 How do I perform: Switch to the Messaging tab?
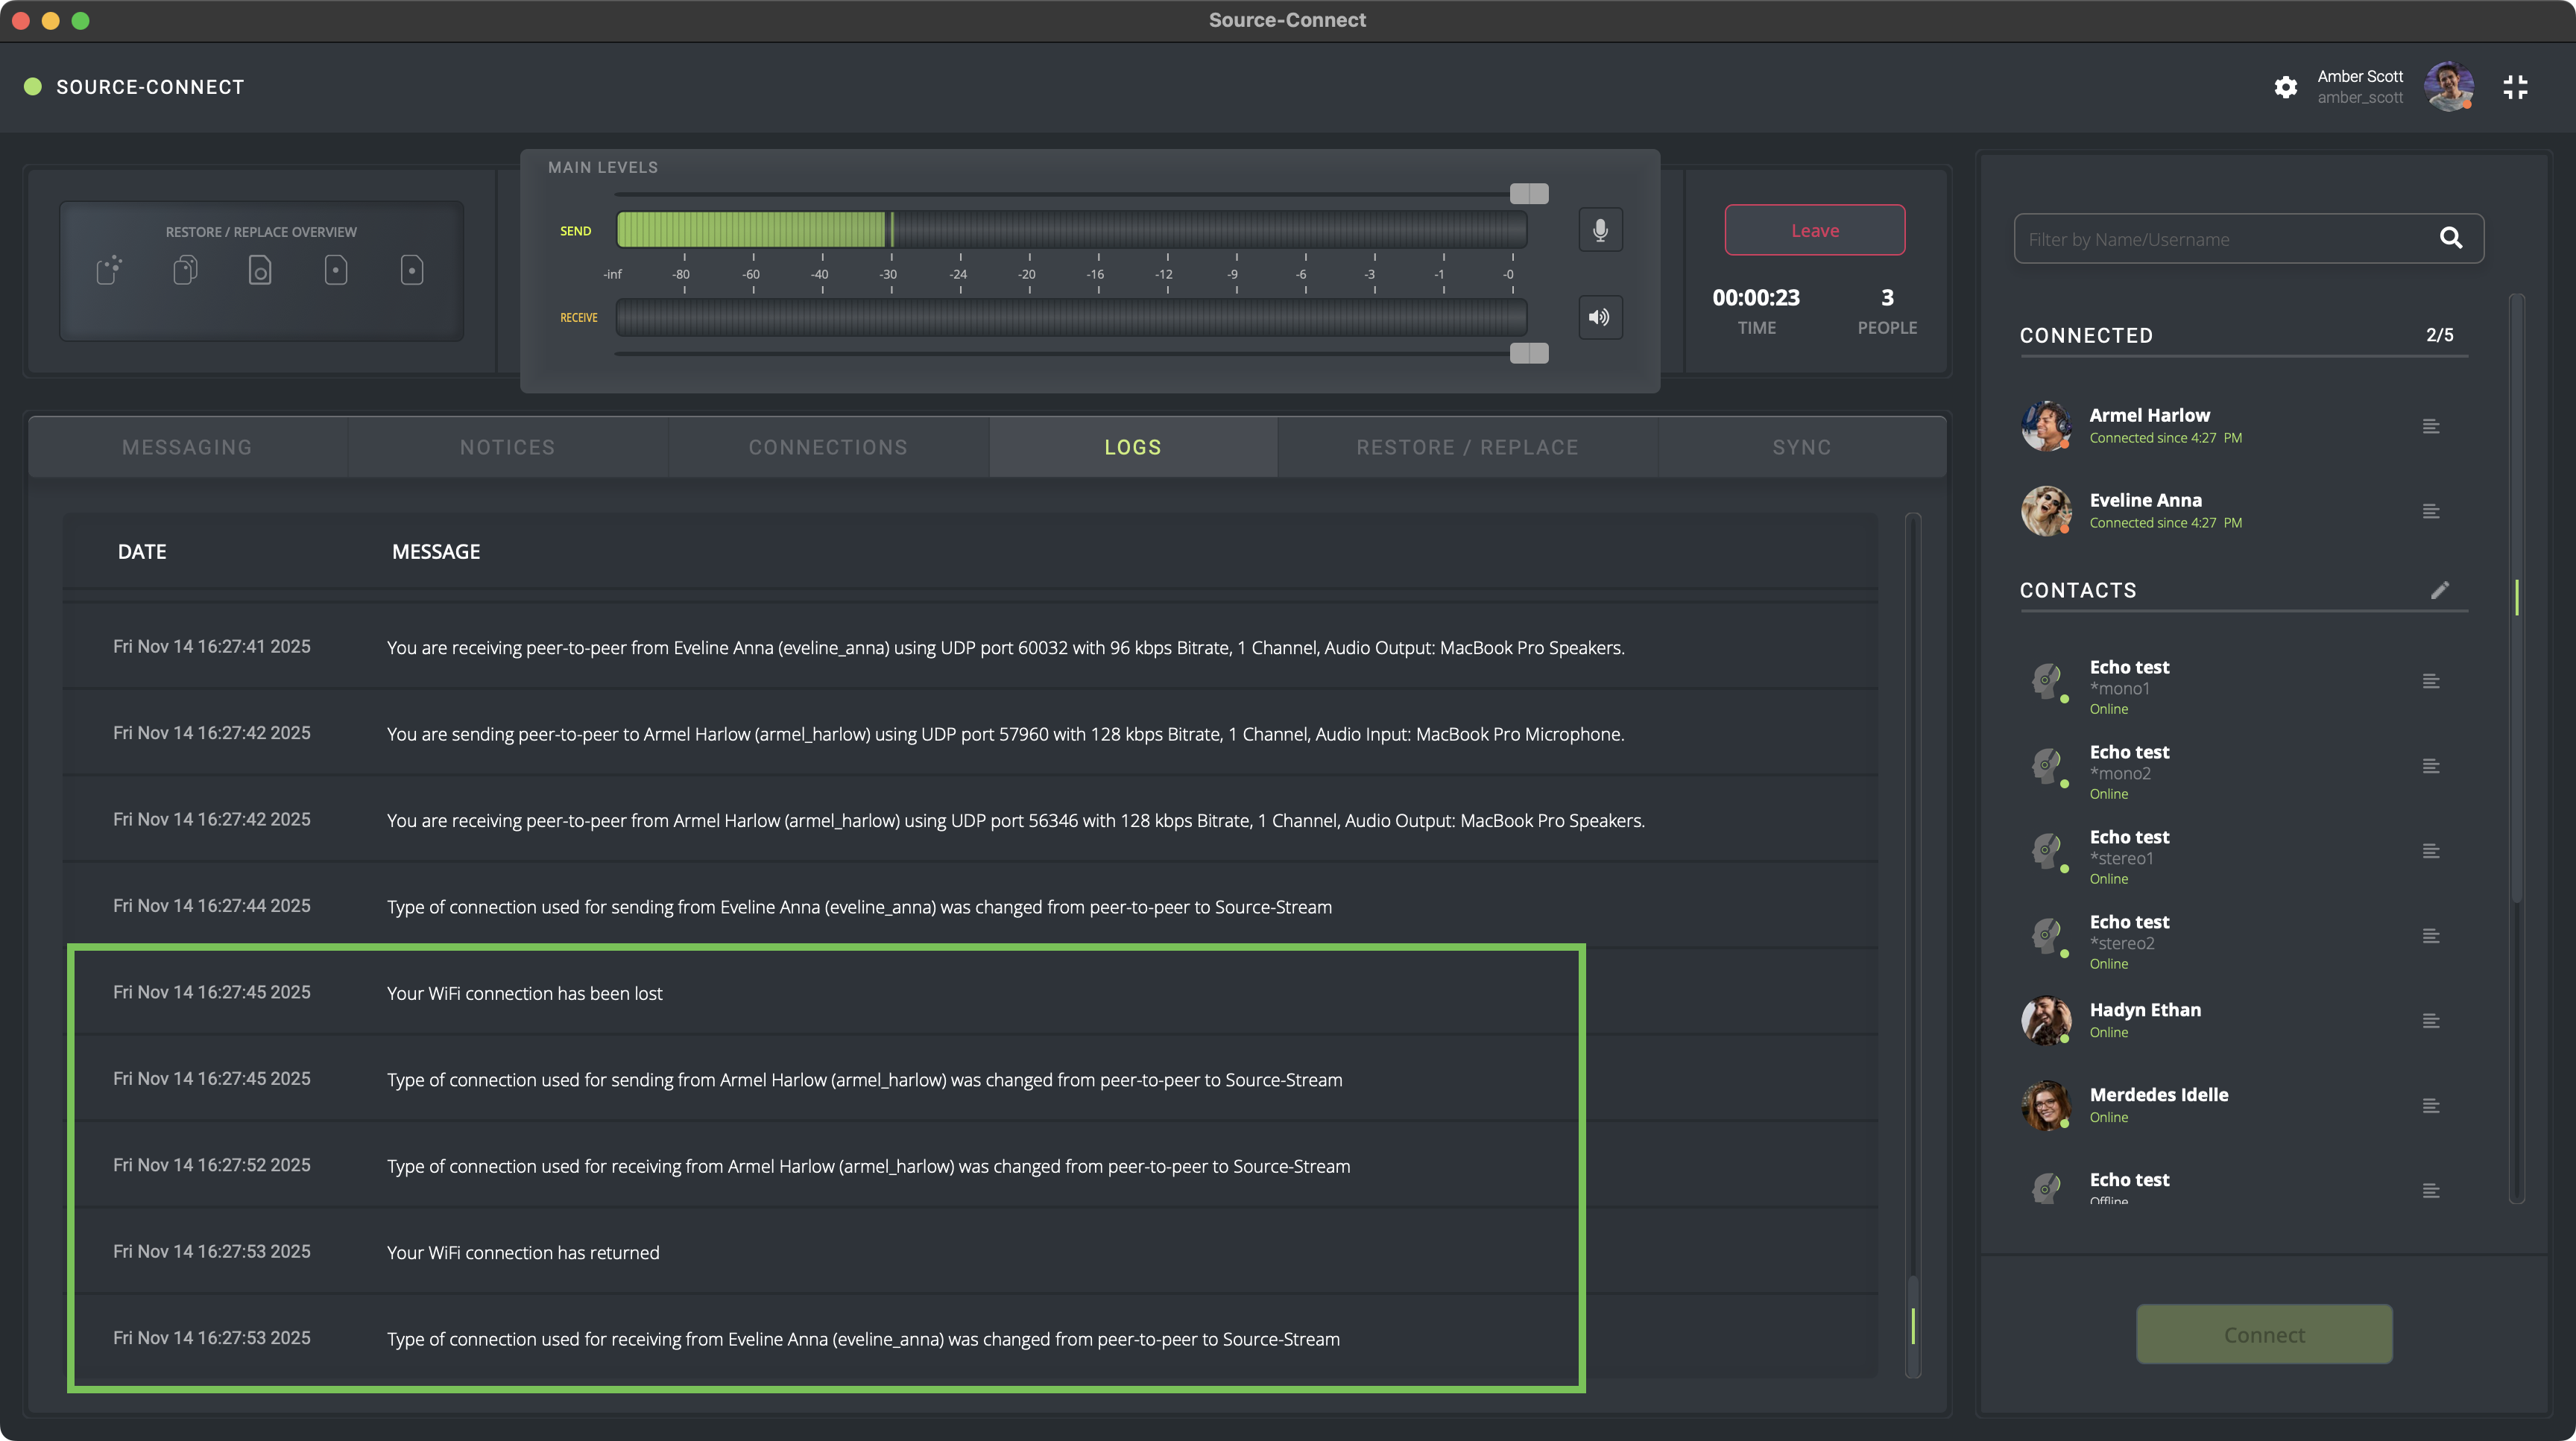(187, 448)
